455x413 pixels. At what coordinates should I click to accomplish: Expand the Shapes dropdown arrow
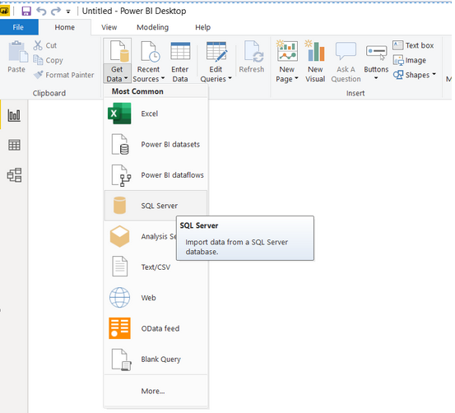tap(434, 74)
